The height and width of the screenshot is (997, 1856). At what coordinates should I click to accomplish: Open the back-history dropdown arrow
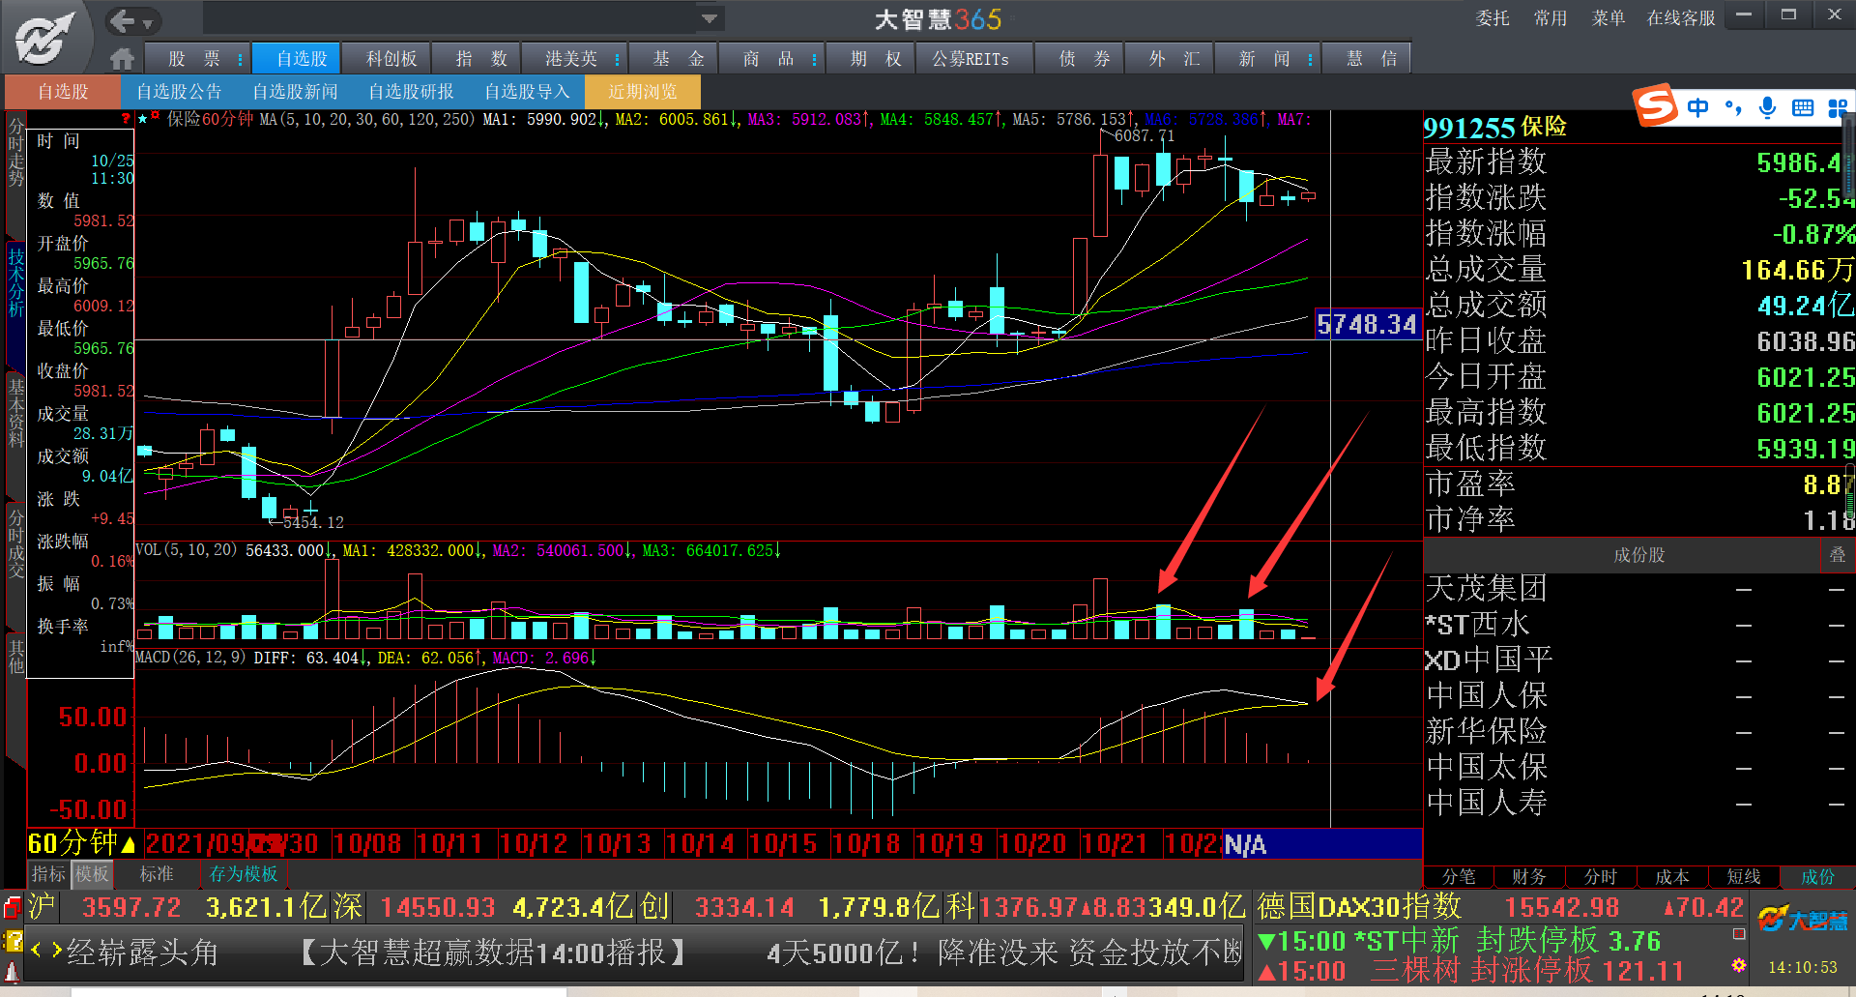pyautogui.click(x=148, y=23)
